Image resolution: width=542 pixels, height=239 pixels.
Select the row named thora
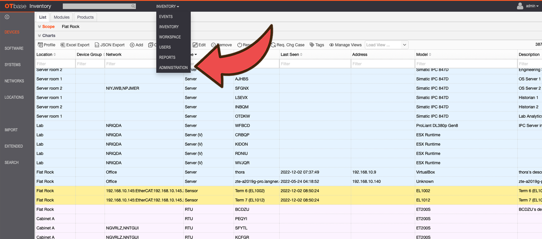click(288, 172)
